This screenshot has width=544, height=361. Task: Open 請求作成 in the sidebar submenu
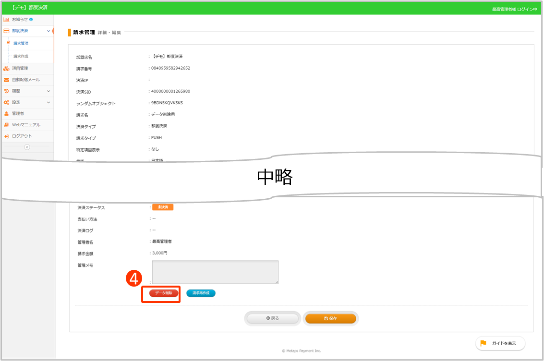21,56
